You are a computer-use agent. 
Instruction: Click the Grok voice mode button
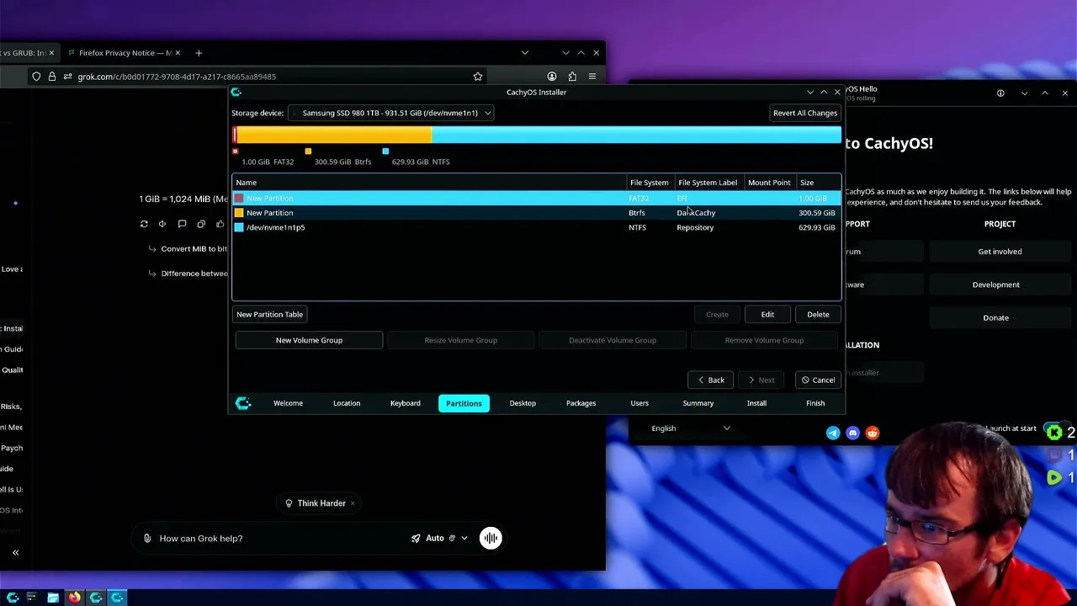point(491,539)
